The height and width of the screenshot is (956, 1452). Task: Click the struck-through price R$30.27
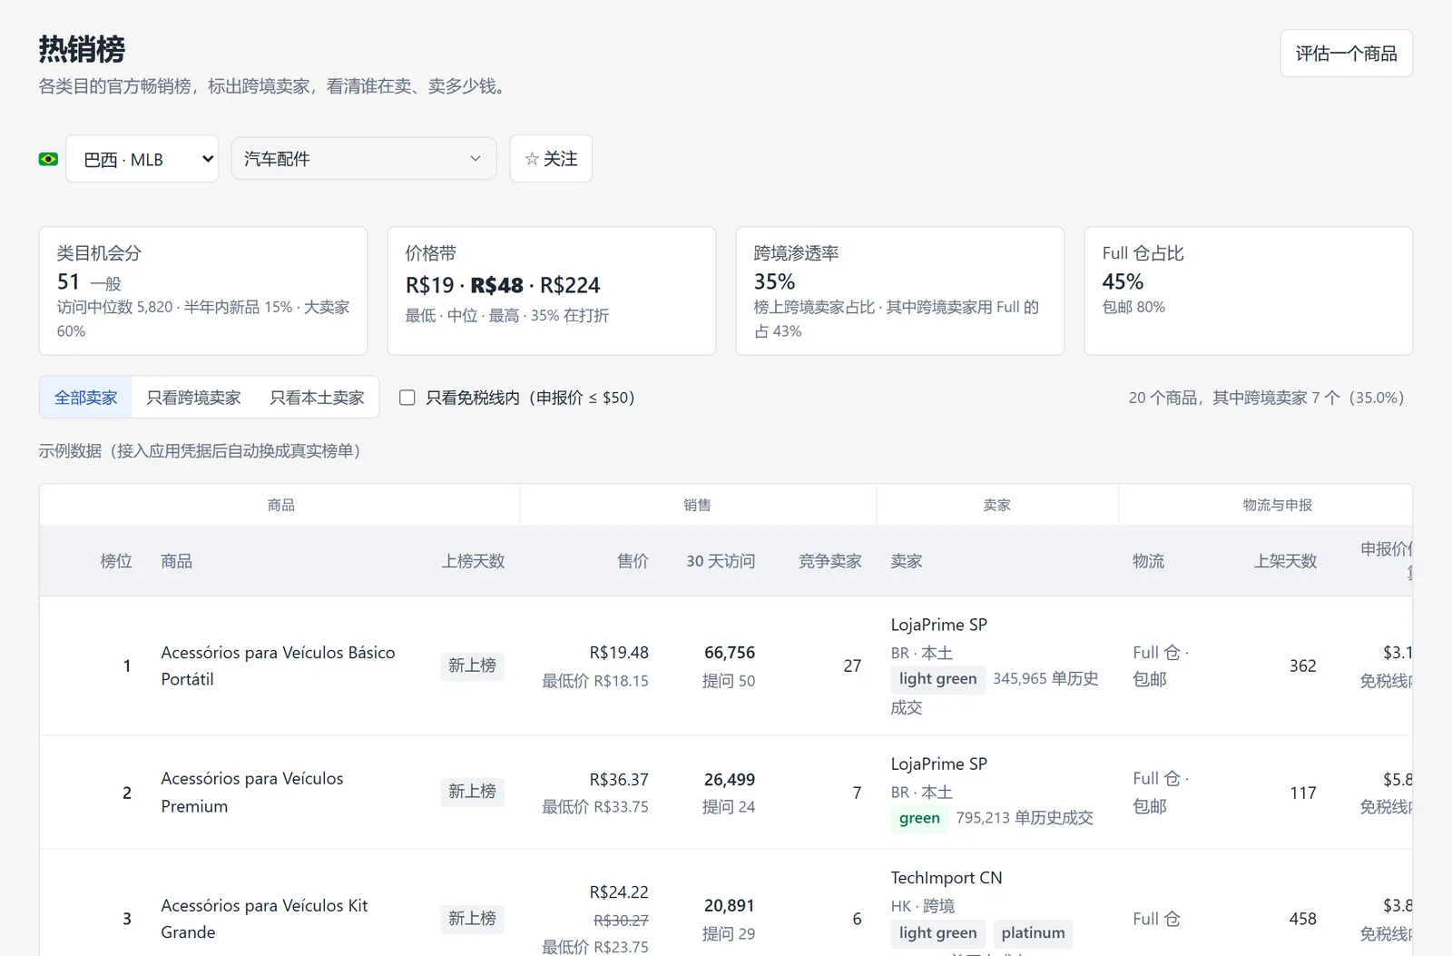click(621, 920)
